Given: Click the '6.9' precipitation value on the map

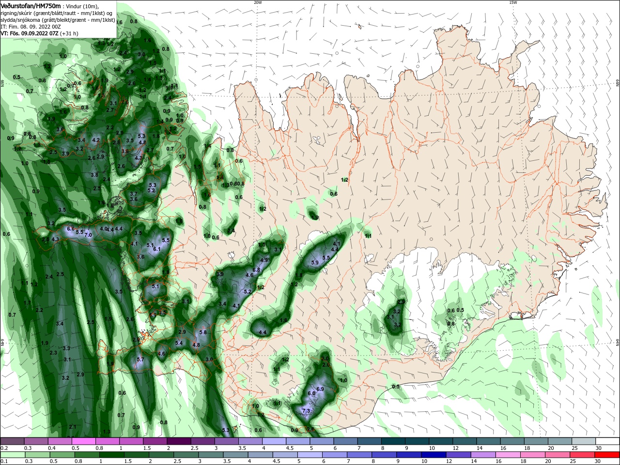Looking at the screenshot, I should point(320,389).
